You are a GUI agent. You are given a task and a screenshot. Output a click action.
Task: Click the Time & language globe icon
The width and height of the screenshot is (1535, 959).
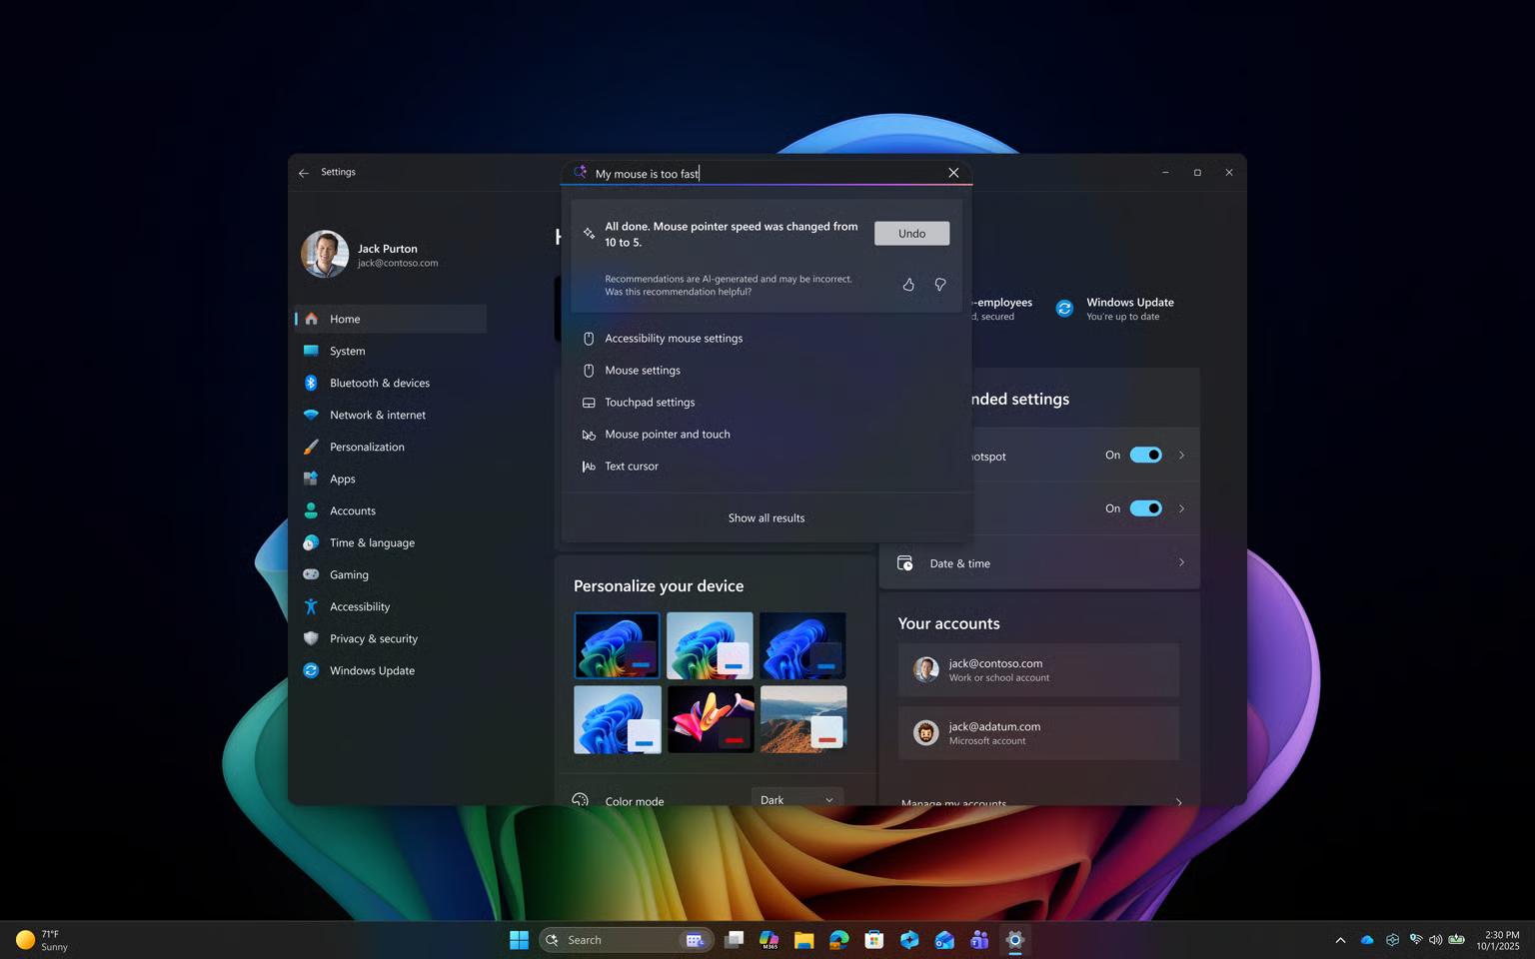[x=311, y=542]
